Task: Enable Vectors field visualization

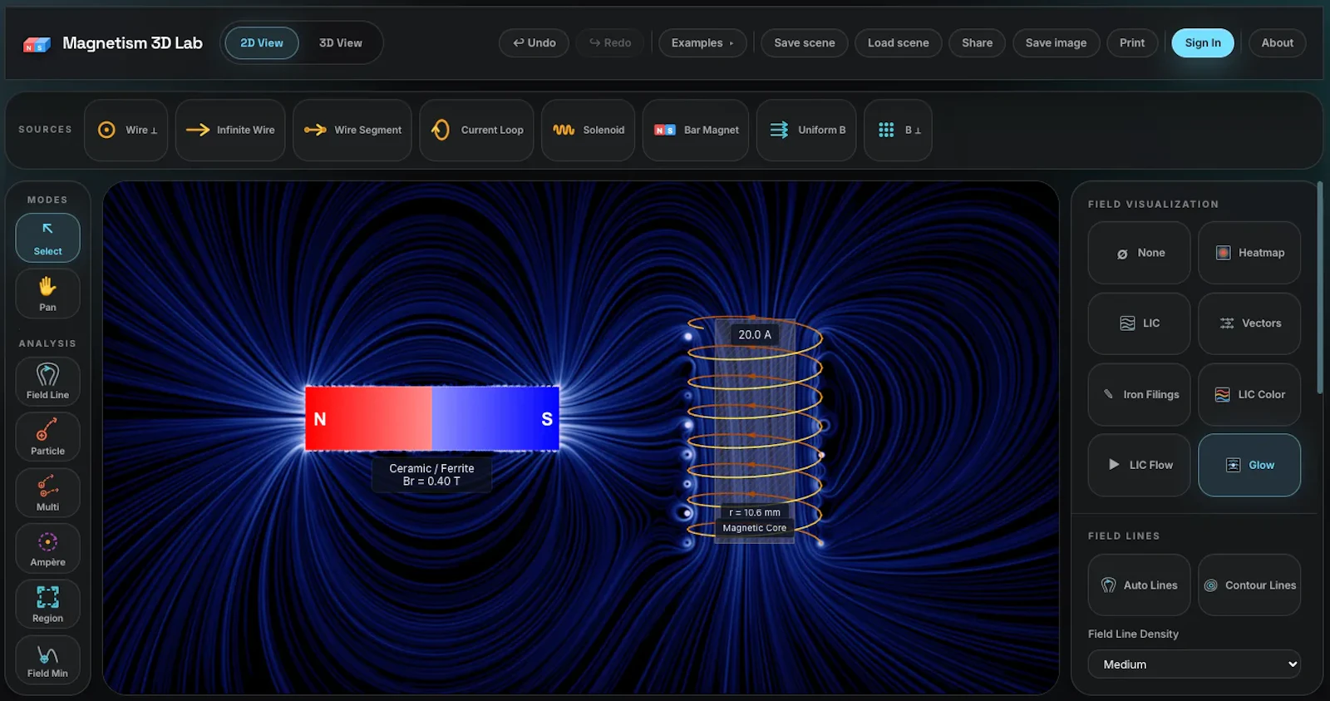Action: pos(1249,323)
